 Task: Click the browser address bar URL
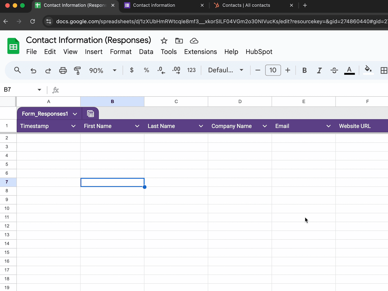click(222, 21)
